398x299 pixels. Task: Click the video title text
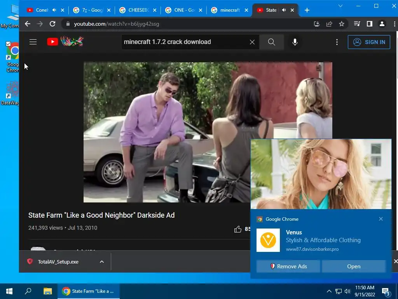pyautogui.click(x=101, y=215)
